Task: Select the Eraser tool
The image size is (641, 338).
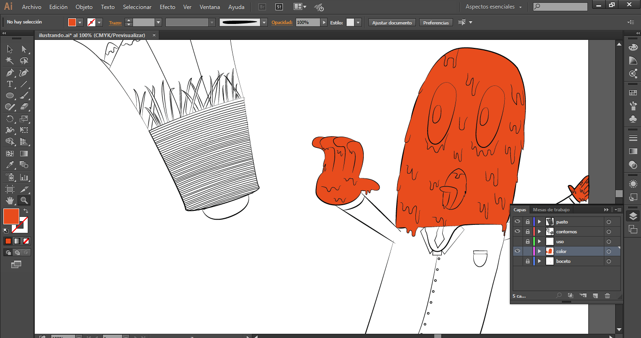Action: [24, 107]
